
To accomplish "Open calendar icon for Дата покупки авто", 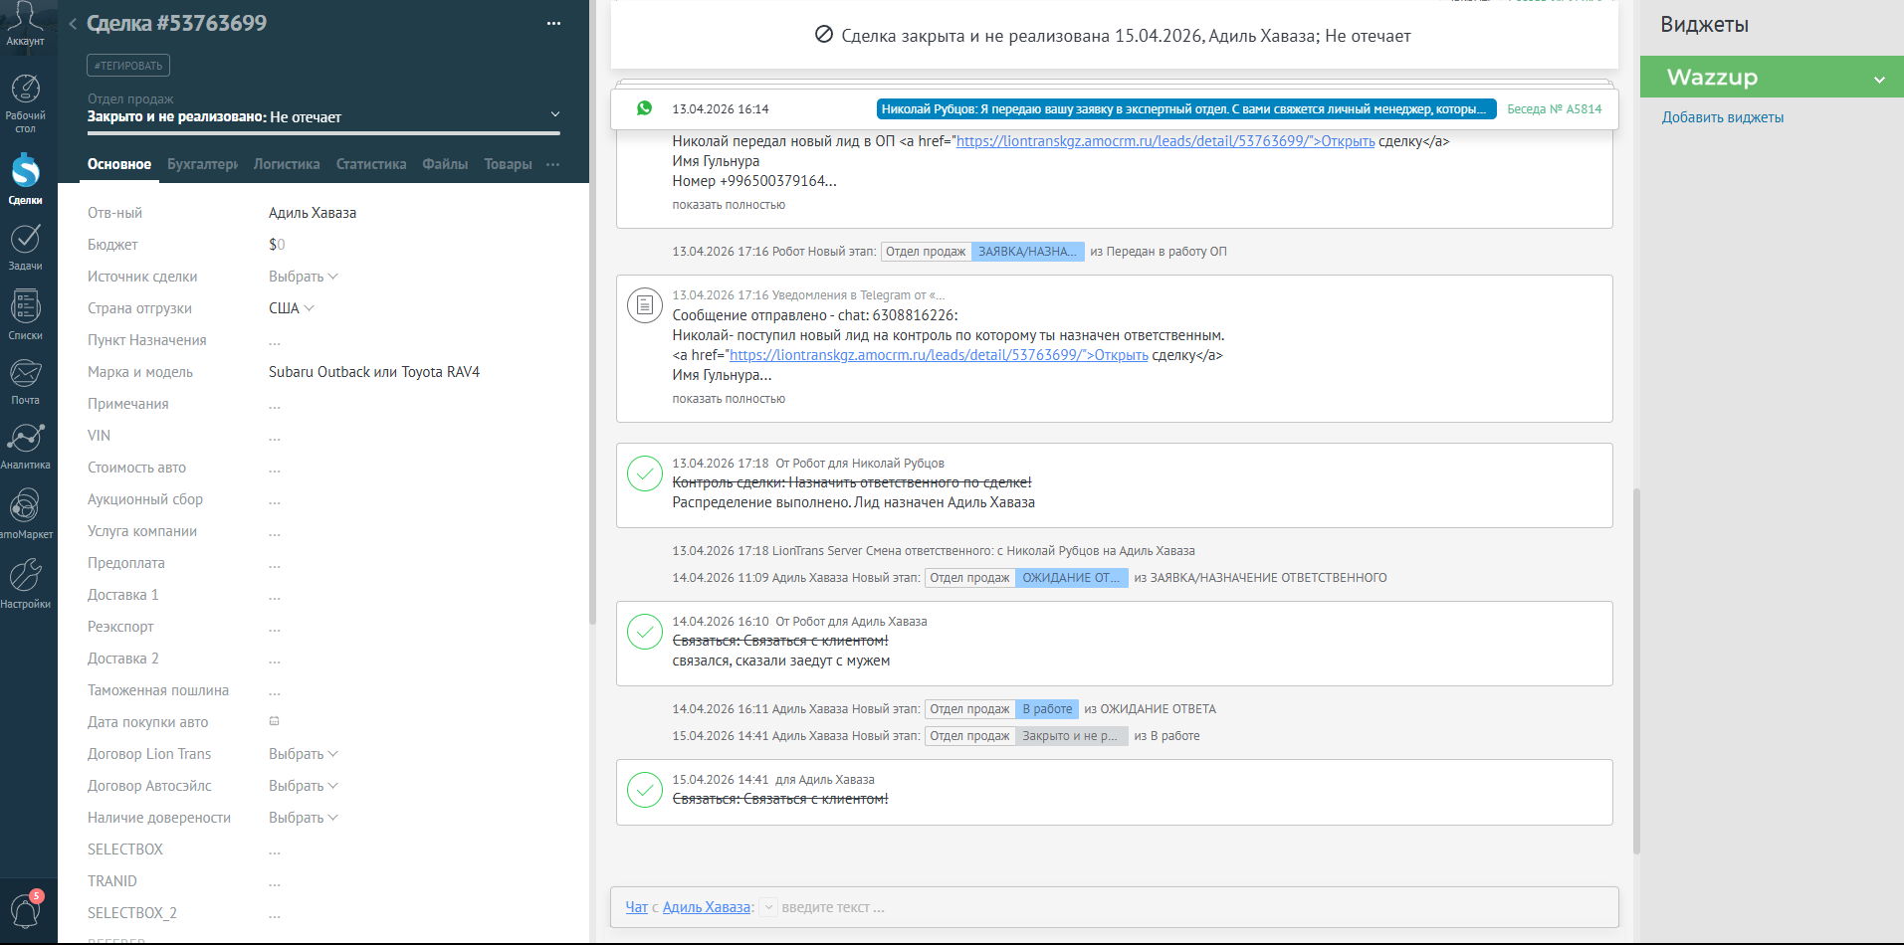I will (275, 721).
